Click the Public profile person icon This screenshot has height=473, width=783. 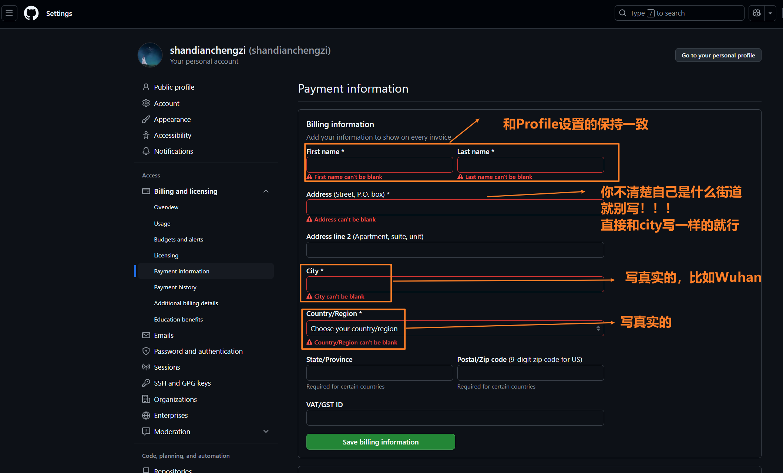pyautogui.click(x=146, y=87)
